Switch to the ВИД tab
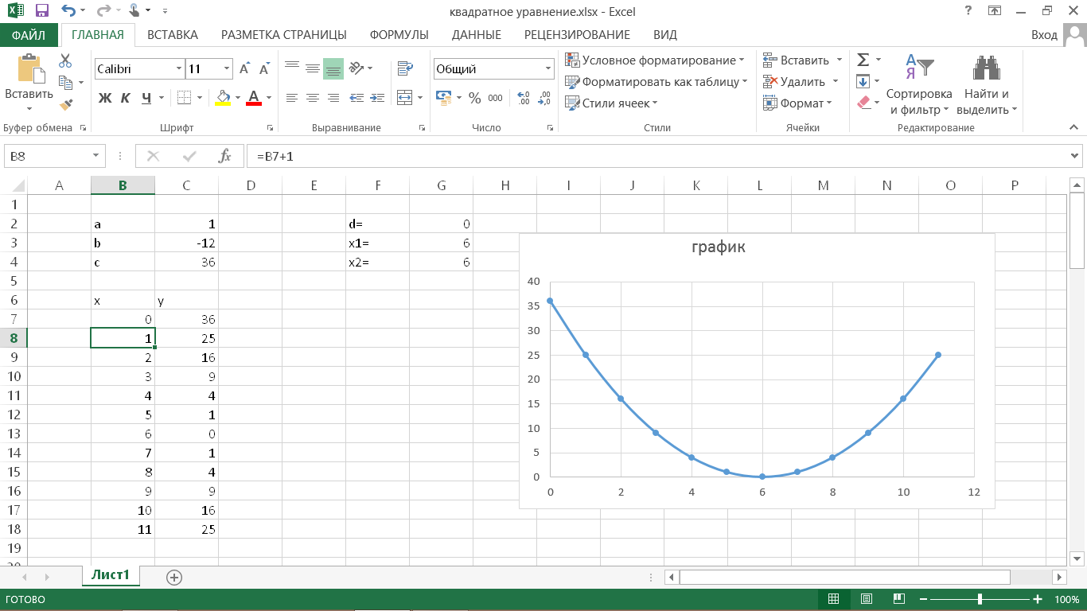The height and width of the screenshot is (611, 1087). (664, 35)
